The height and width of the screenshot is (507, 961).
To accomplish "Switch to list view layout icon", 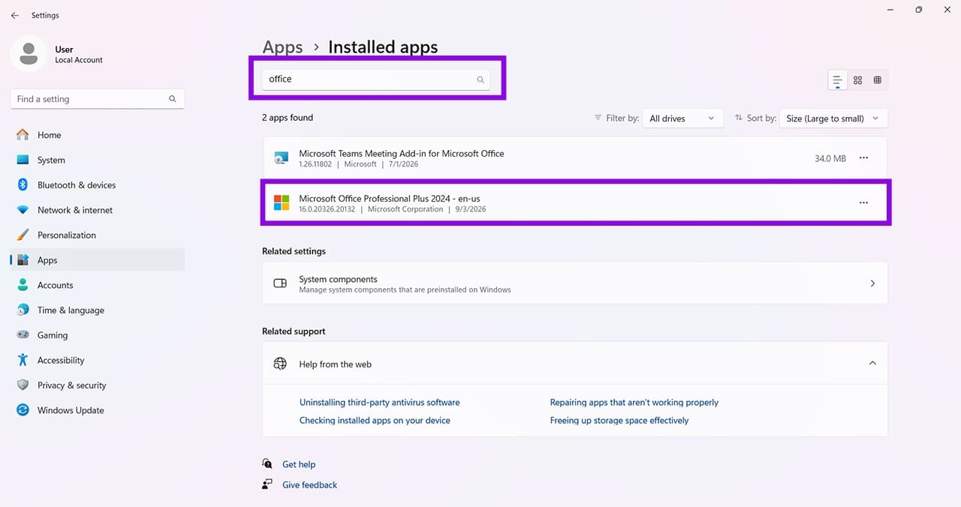I will 837,80.
